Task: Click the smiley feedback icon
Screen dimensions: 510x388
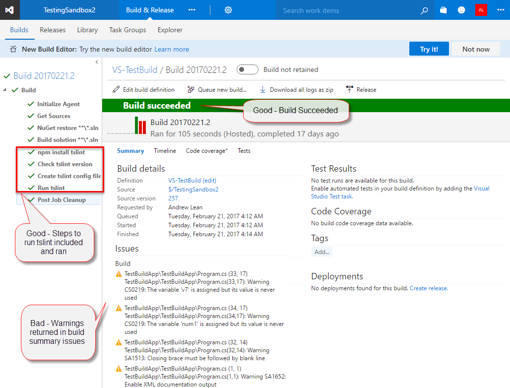Action: pyautogui.click(x=461, y=10)
